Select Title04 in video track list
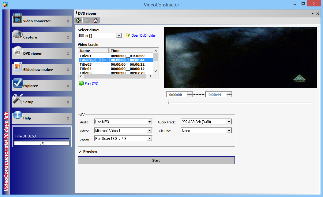Viewport: 323px width, 197px height. click(x=116, y=69)
